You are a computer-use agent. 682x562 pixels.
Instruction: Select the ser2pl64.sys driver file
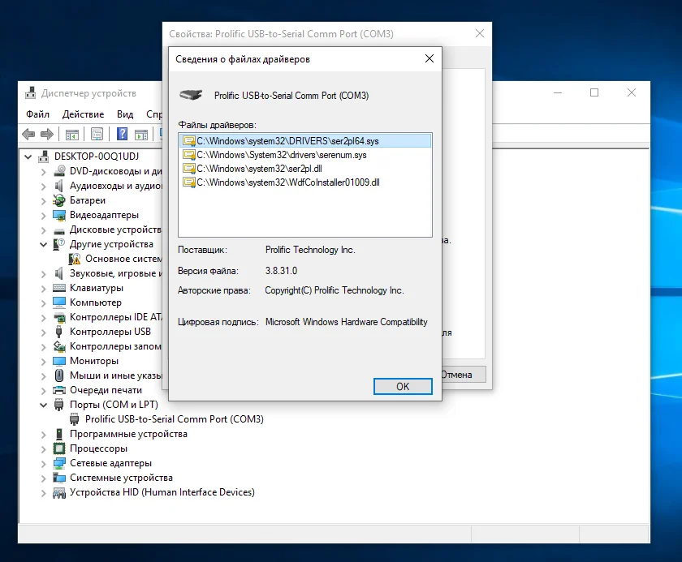[305, 141]
